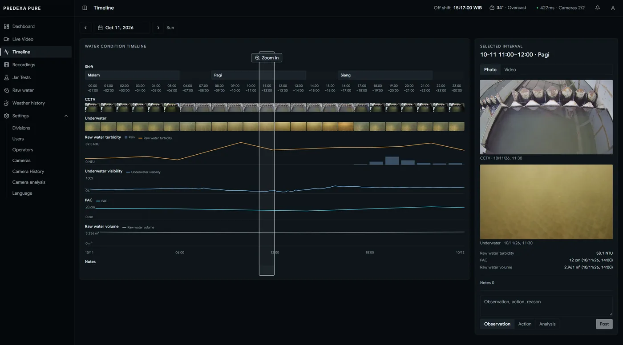This screenshot has height=345, width=623.
Task: Click the weather cloud icon
Action: (x=492, y=8)
